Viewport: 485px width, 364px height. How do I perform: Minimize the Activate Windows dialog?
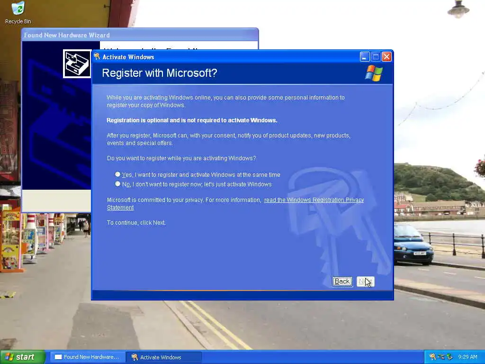click(365, 57)
